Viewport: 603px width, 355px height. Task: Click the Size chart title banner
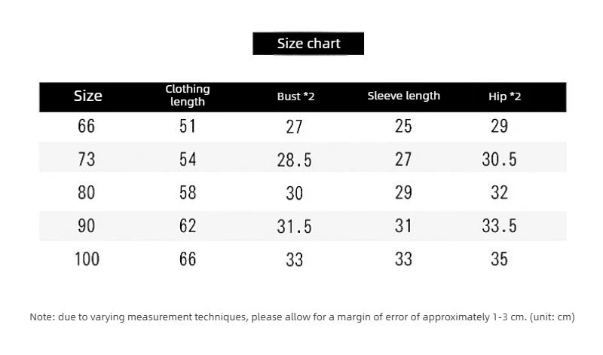(x=308, y=44)
